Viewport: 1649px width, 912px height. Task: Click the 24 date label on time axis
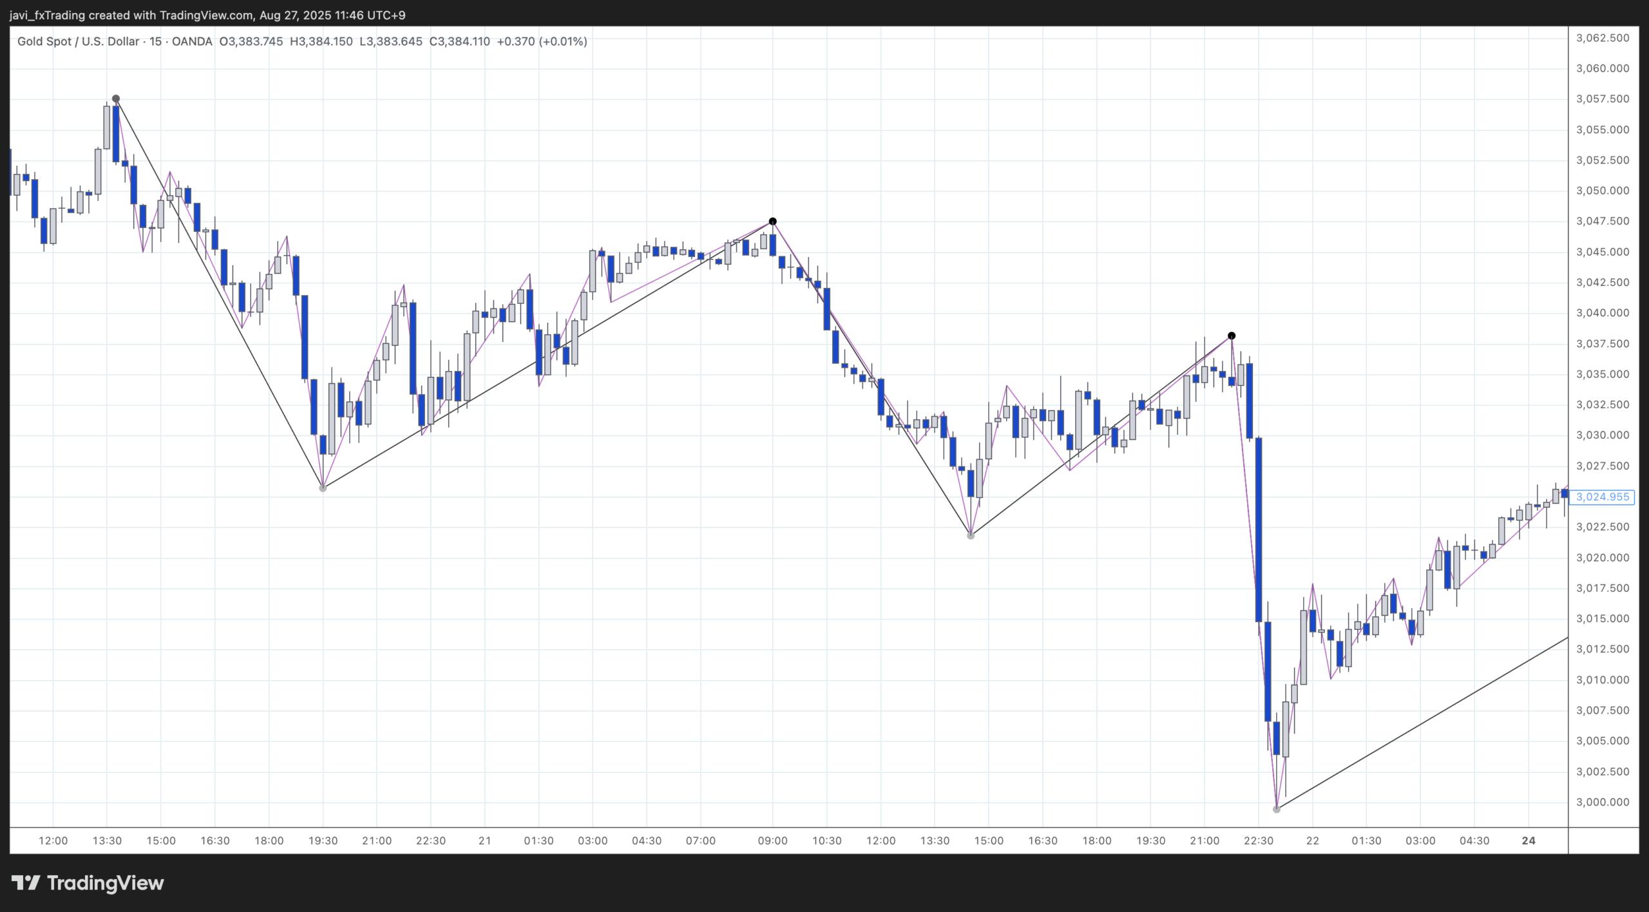pyautogui.click(x=1529, y=840)
